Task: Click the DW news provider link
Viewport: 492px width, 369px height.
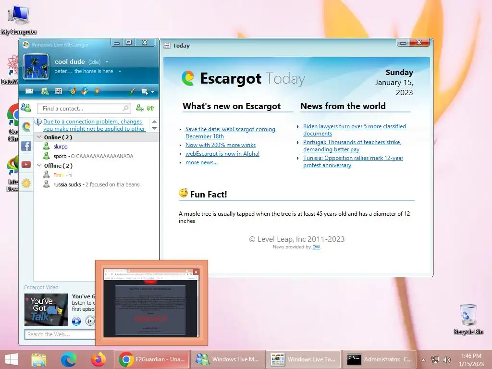Action: pos(316,247)
